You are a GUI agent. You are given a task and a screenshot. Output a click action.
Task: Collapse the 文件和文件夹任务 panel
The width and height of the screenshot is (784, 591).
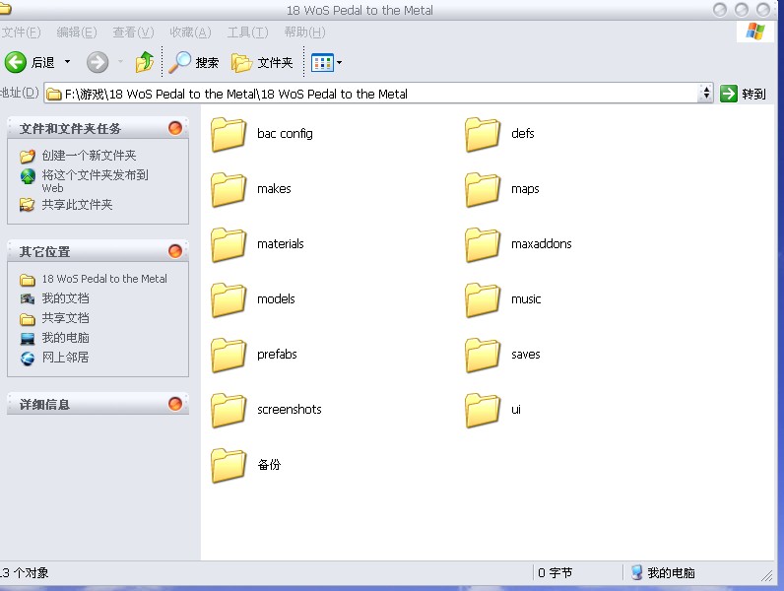coord(175,128)
